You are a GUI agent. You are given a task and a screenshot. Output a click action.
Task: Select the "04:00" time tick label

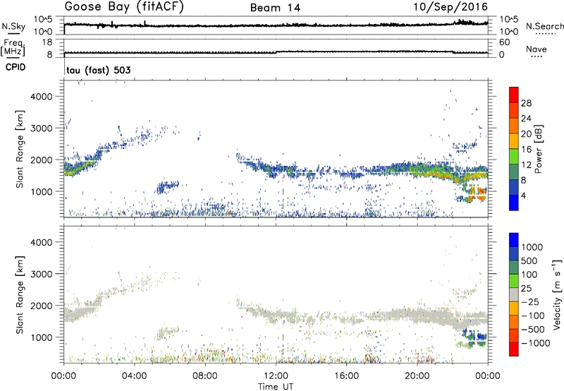(135, 376)
